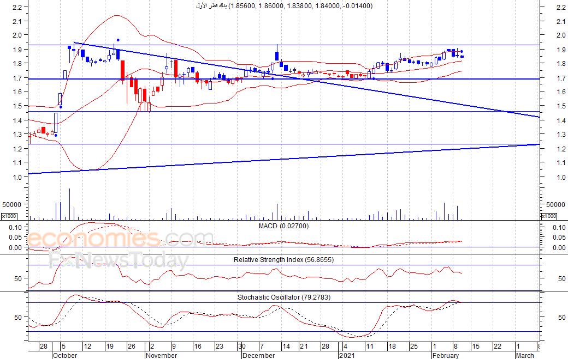Click the x1000 volume scale box on left

pyautogui.click(x=9, y=216)
